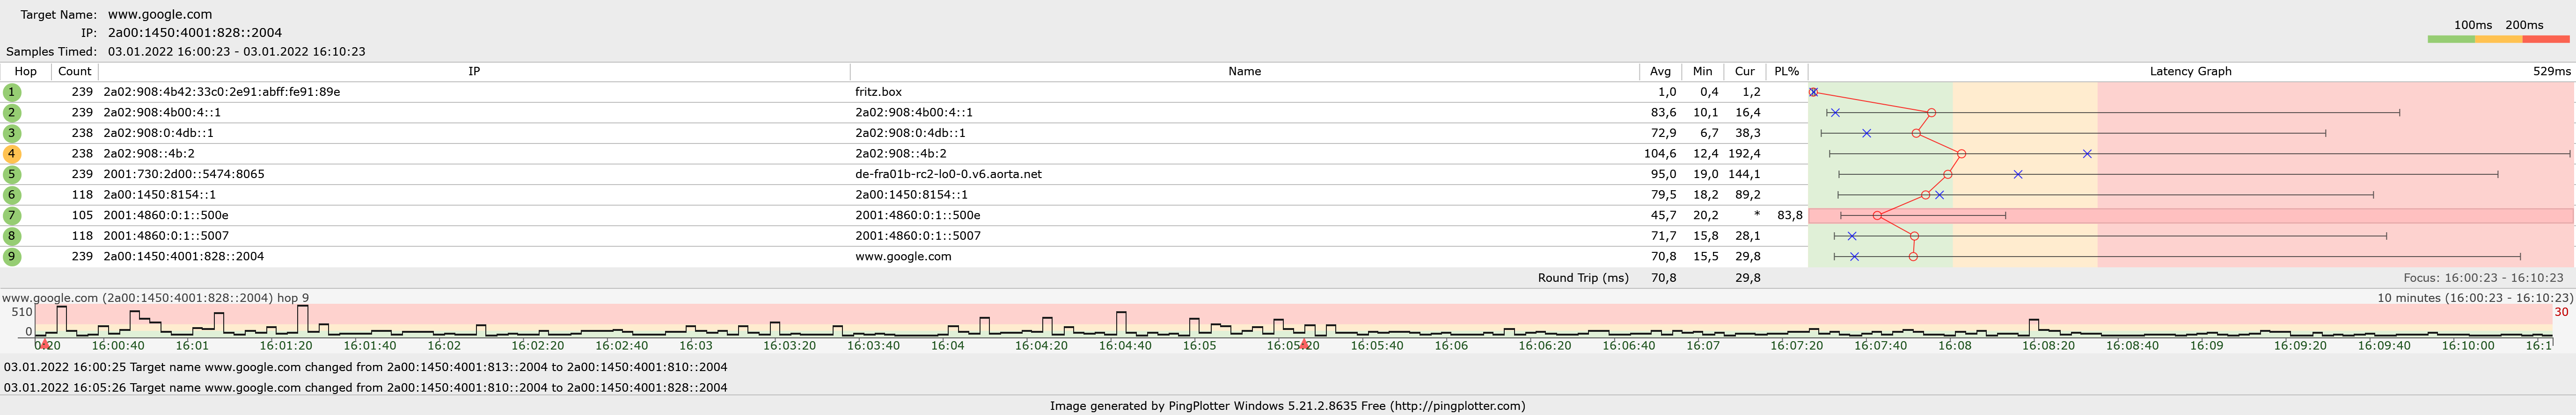This screenshot has height=415, width=2576.
Task: Click the green hop 9 circle
Action: point(12,257)
